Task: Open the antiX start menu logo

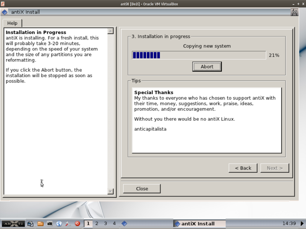Action: tap(13, 224)
